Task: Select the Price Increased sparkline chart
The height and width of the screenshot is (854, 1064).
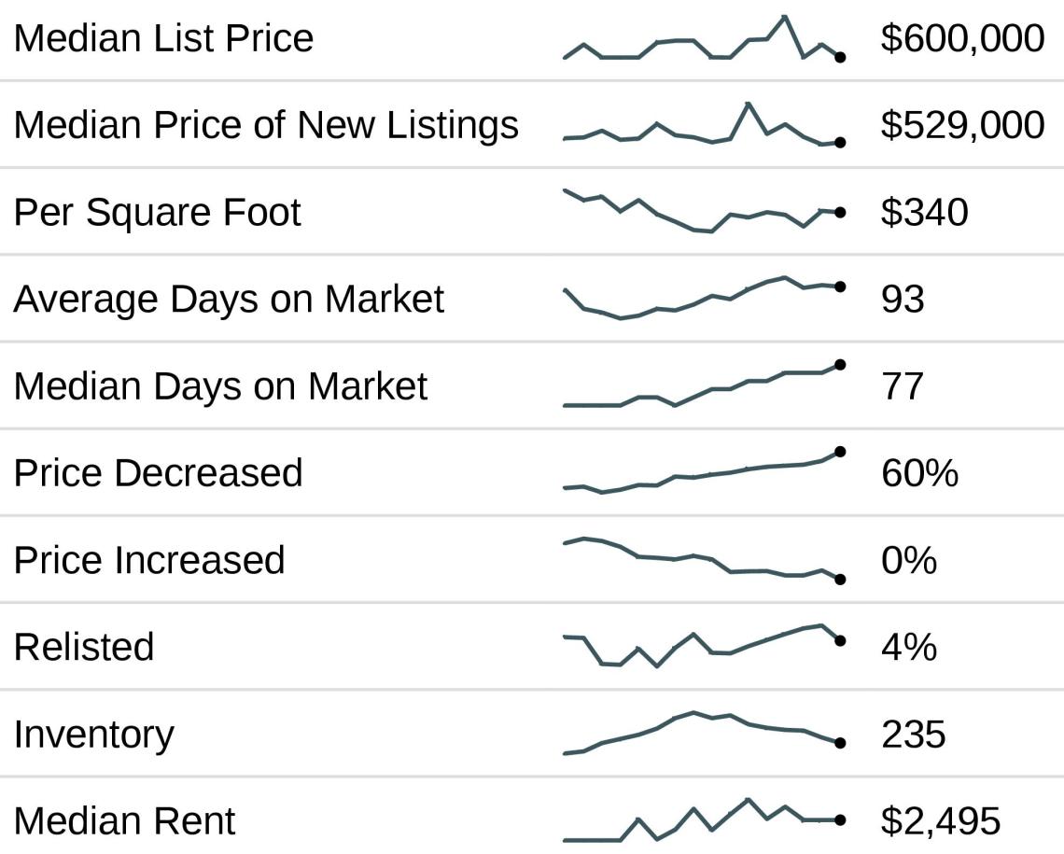Action: tap(703, 558)
